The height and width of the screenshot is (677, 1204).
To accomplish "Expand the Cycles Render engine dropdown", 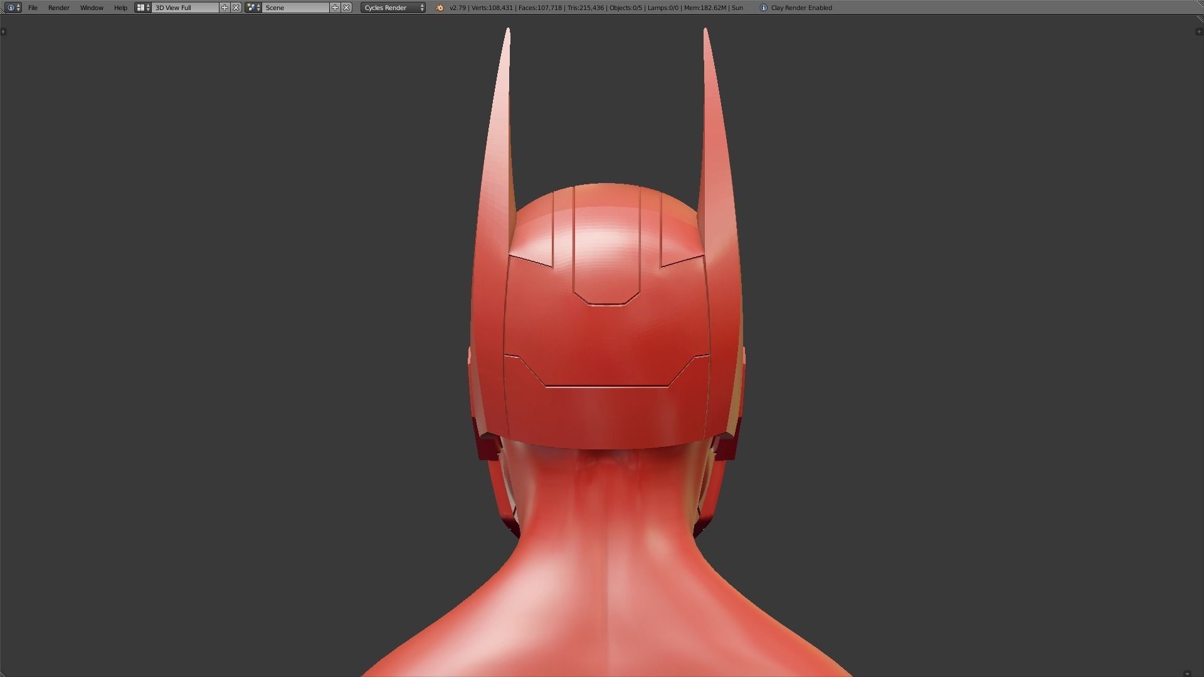I will (393, 8).
